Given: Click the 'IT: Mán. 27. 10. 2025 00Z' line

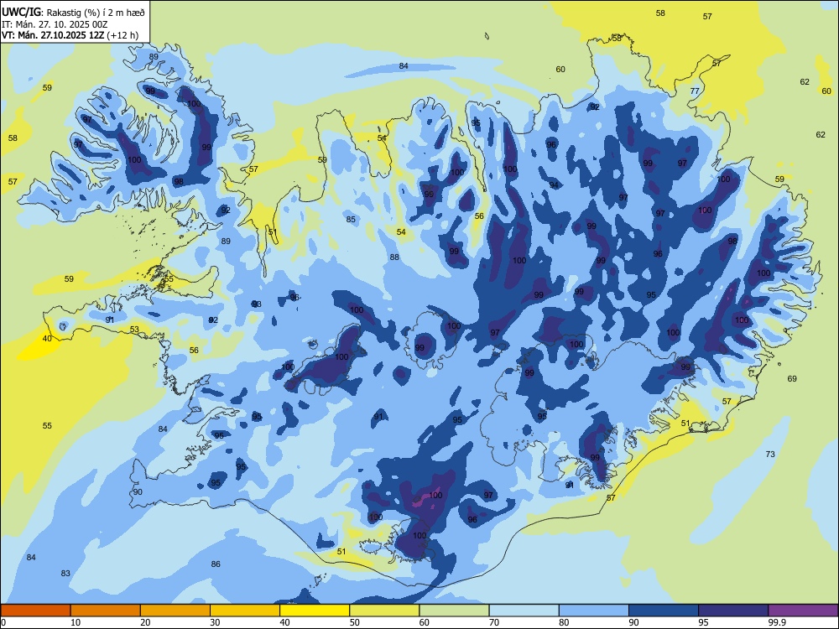Looking at the screenshot, I should (55, 24).
